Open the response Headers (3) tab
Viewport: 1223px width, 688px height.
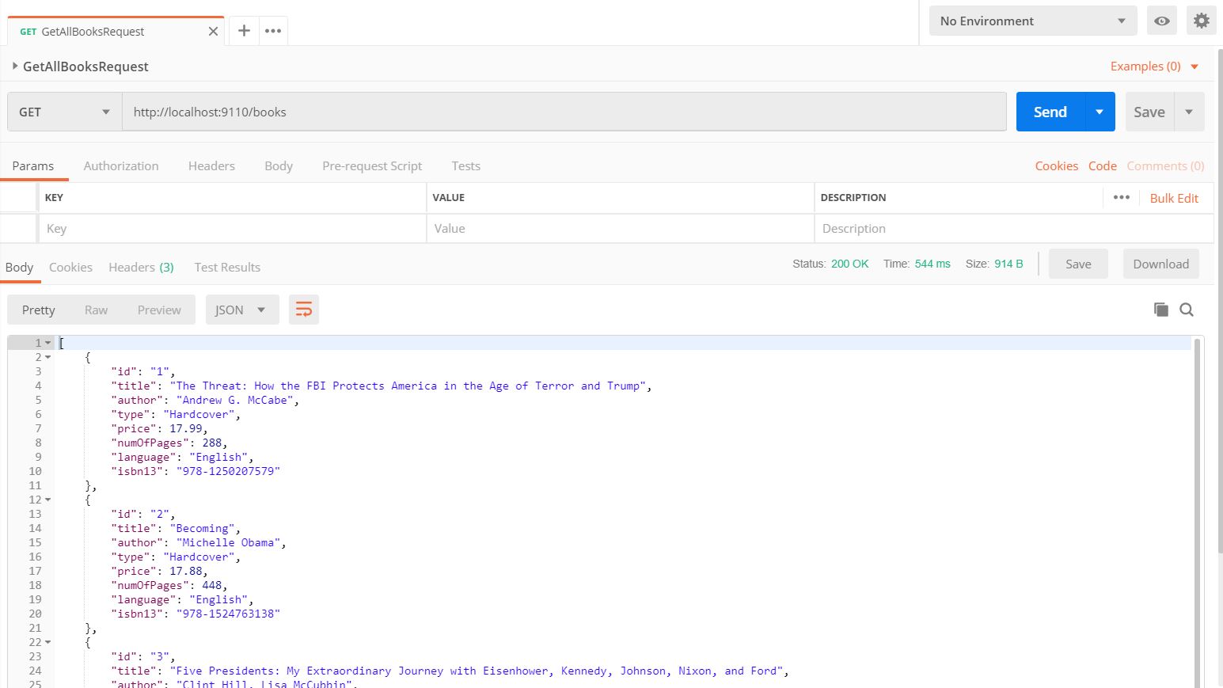(x=141, y=267)
